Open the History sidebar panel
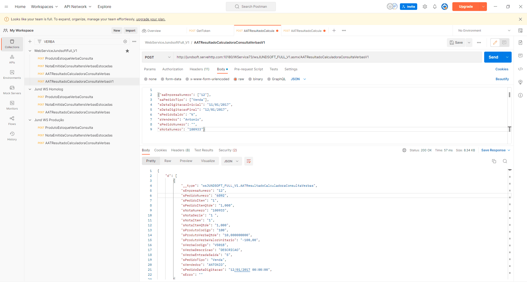Viewport: 527px width, 282px height. (x=12, y=136)
